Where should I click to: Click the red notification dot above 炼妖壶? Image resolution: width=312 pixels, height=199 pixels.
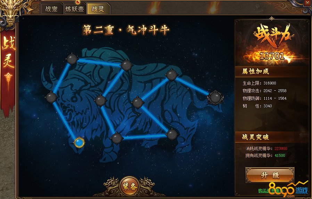tap(78, 2)
